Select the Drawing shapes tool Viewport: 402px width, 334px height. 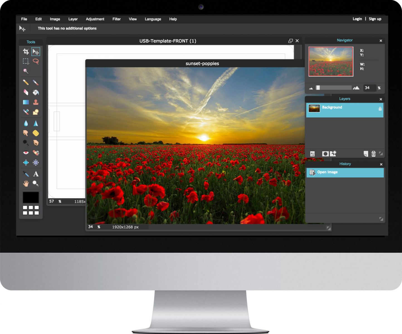(36, 112)
